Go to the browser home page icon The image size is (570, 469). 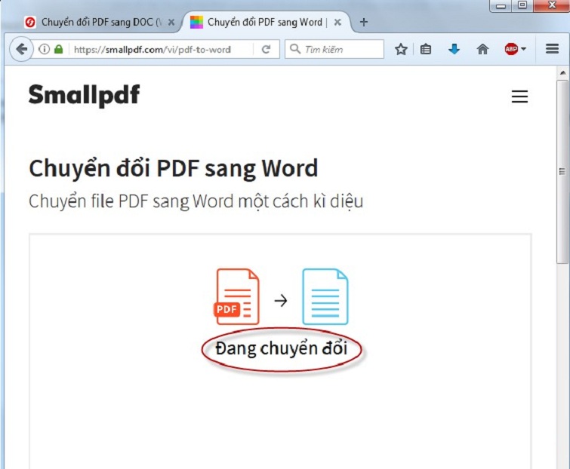[482, 50]
